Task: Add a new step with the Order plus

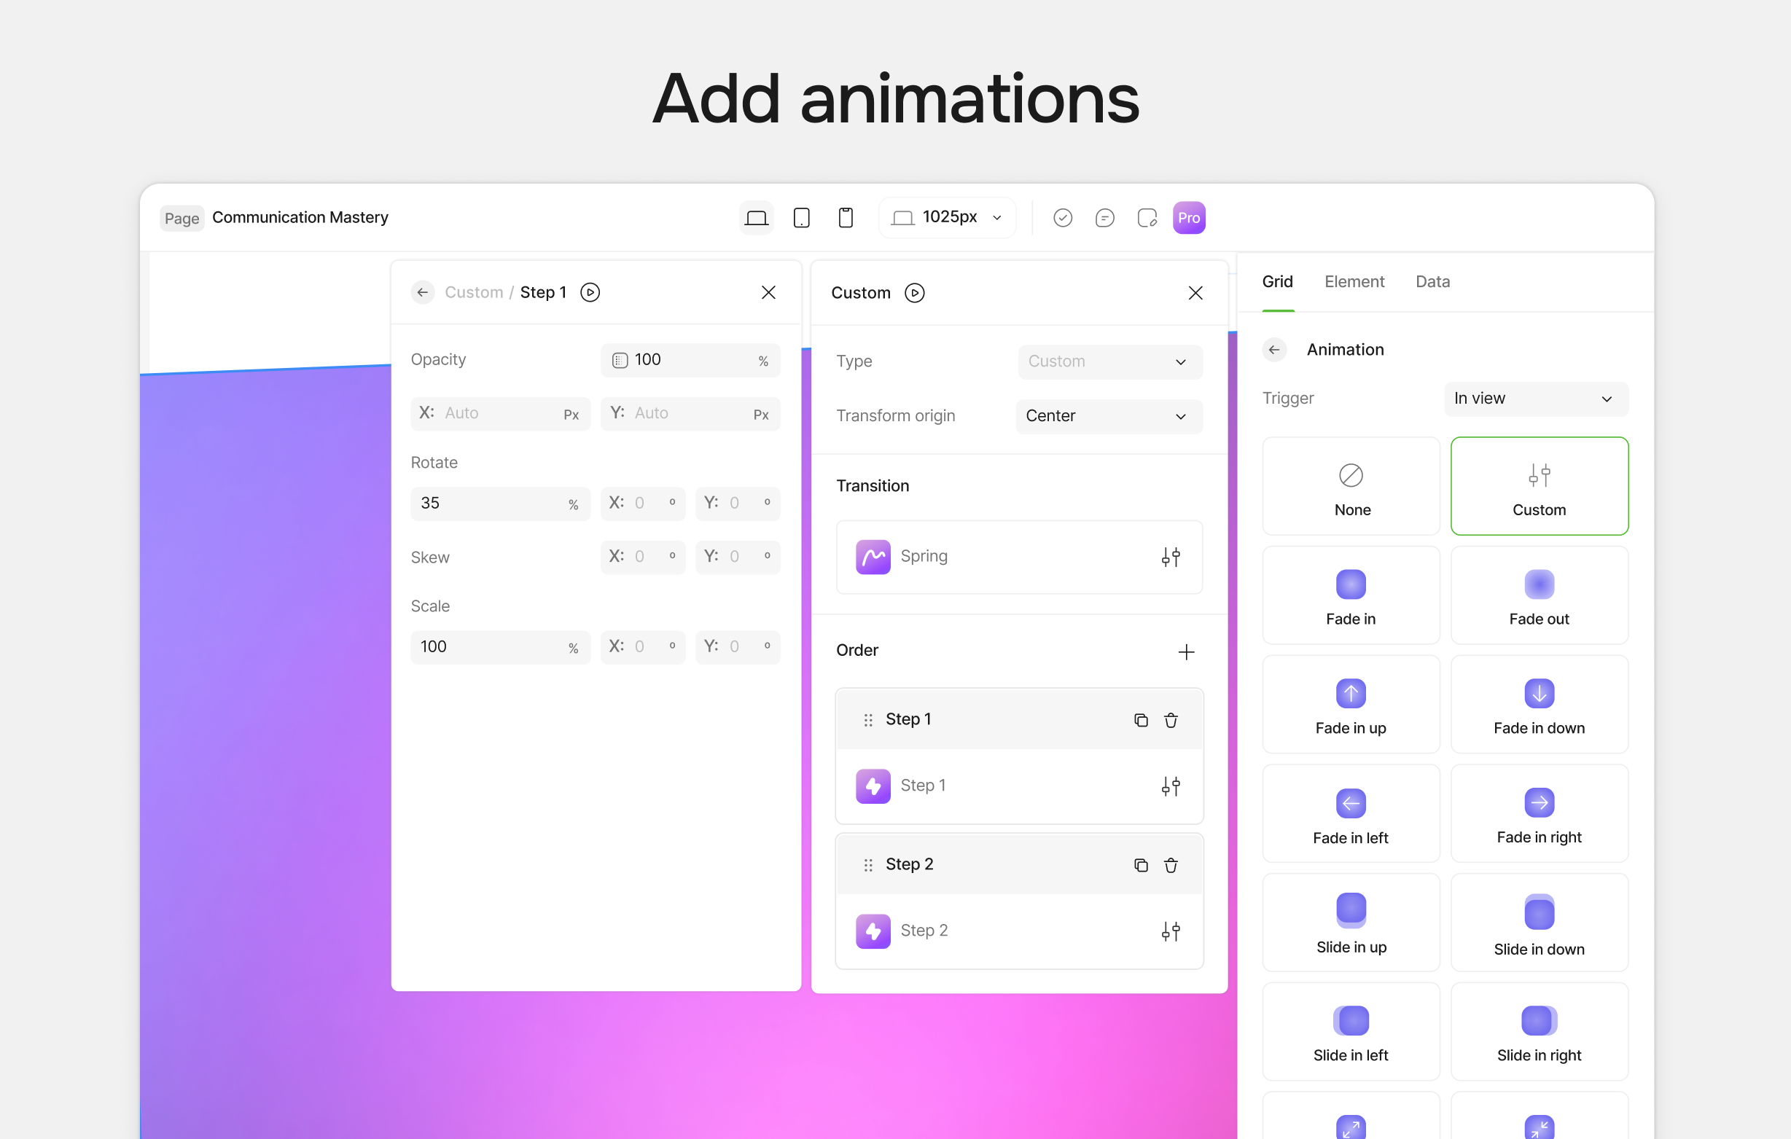Action: click(1185, 652)
